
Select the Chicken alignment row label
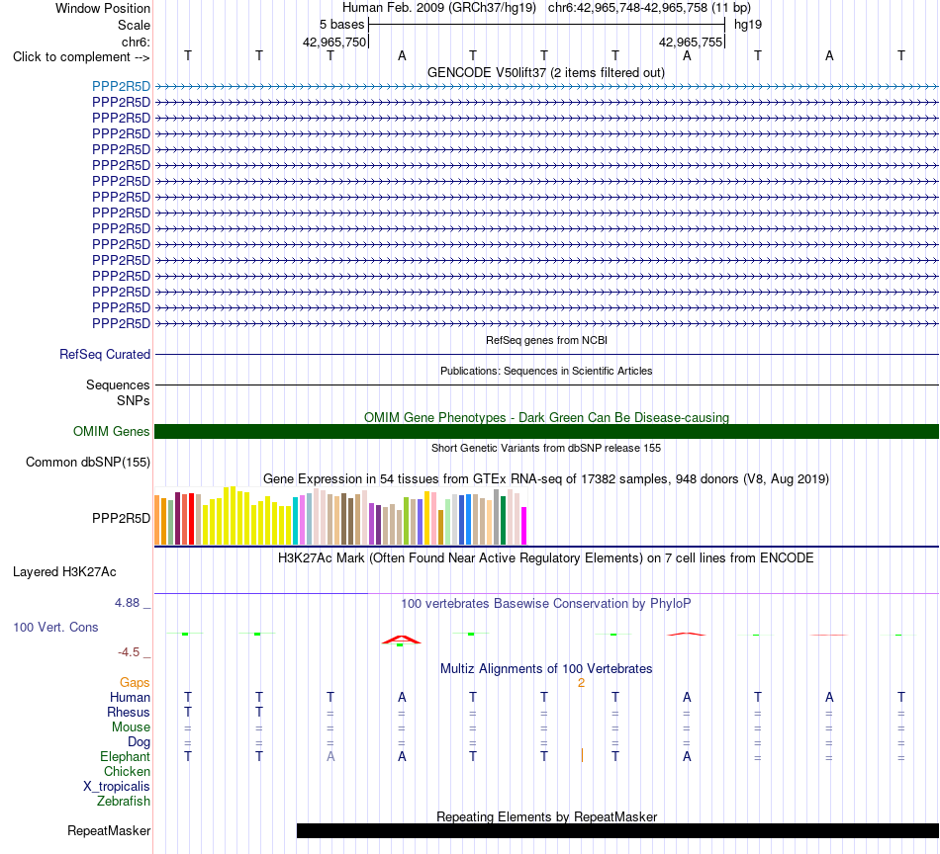127,771
